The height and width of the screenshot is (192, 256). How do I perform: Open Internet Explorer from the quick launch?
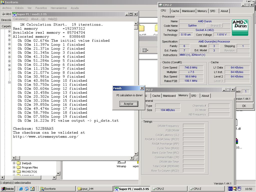[21, 189]
